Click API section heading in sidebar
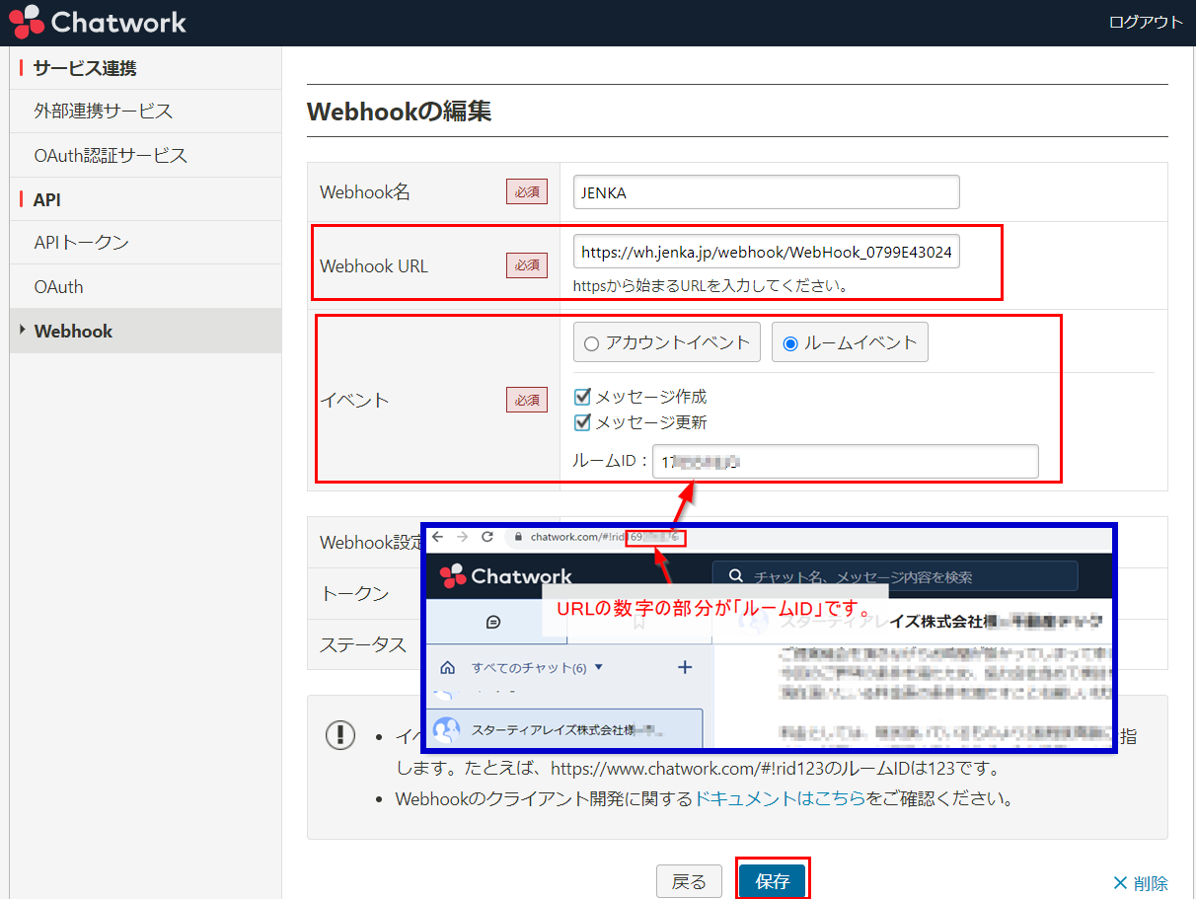Image resolution: width=1196 pixels, height=899 pixels. click(46, 199)
